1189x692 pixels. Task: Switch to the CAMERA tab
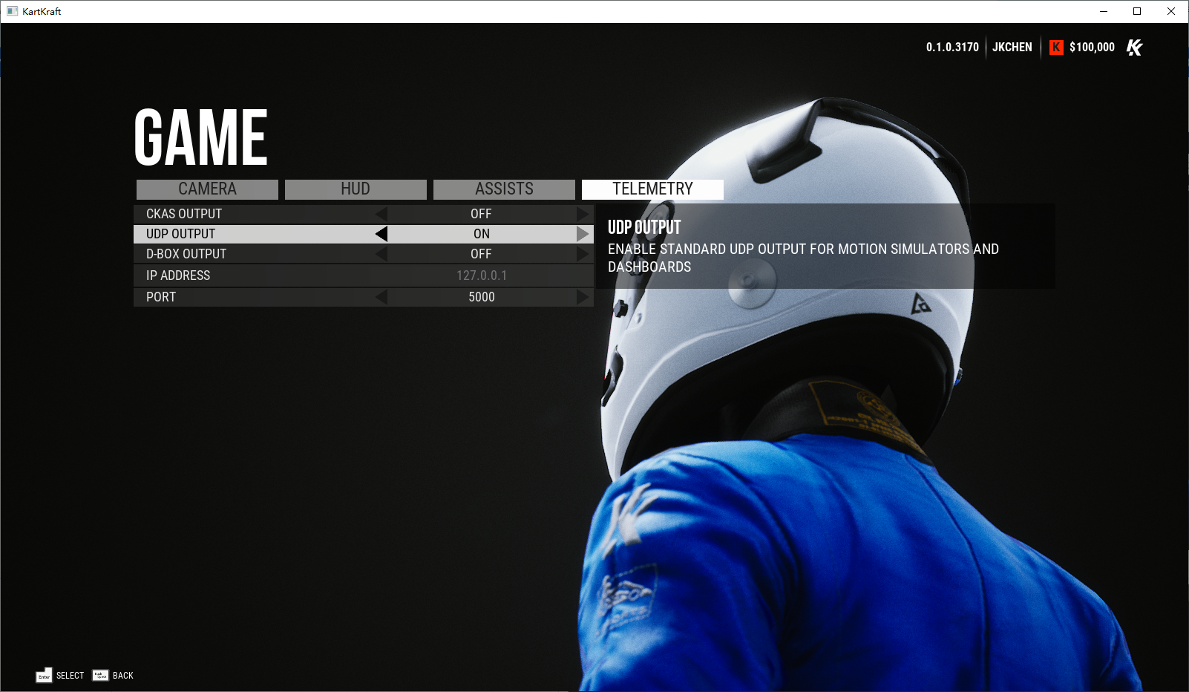tap(207, 189)
